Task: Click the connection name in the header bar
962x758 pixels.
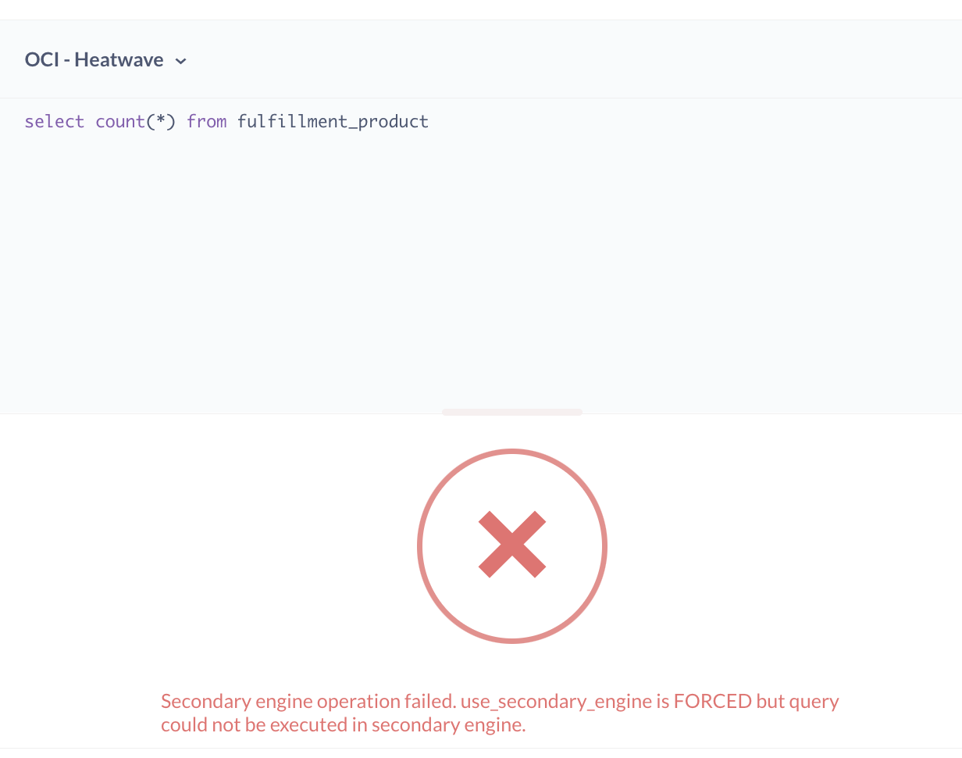Action: coord(94,59)
